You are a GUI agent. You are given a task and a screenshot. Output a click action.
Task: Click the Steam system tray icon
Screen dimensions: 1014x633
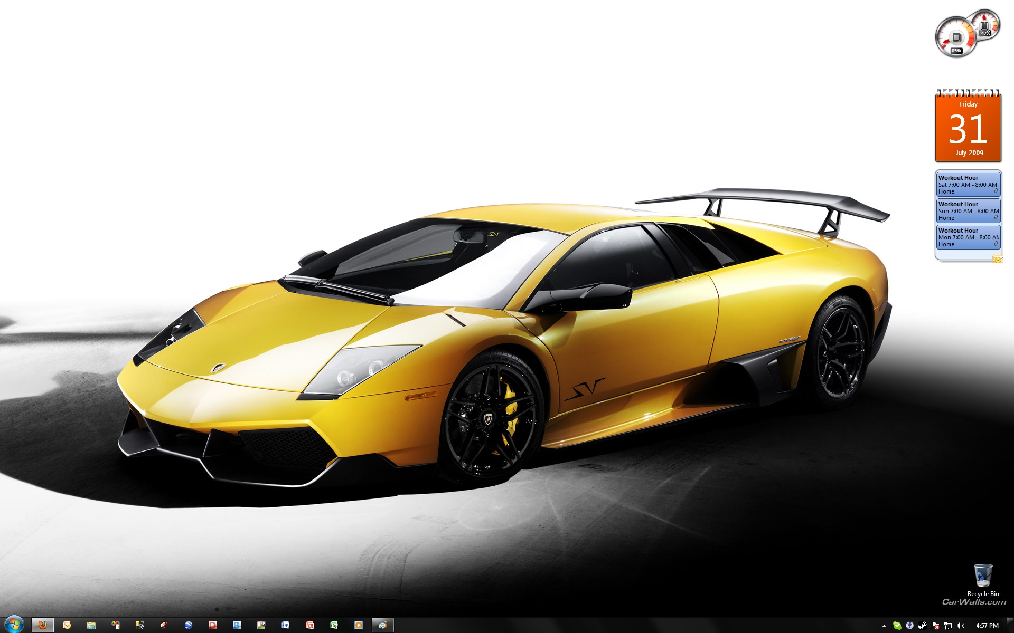(x=922, y=626)
